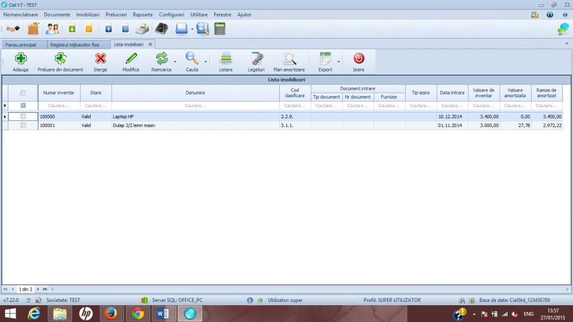This screenshot has height=322, width=573.
Task: Sort by the Data intrare column header
Action: (x=452, y=93)
